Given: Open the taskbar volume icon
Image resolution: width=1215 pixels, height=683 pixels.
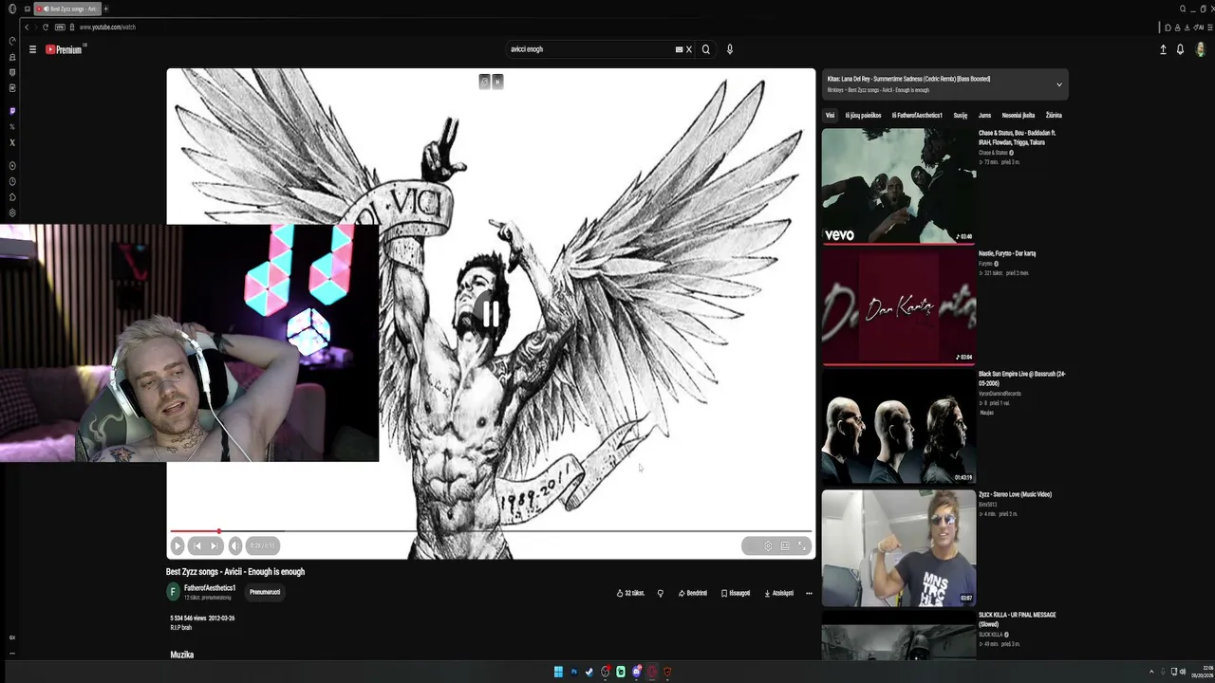Looking at the screenshot, I should coord(1183,672).
